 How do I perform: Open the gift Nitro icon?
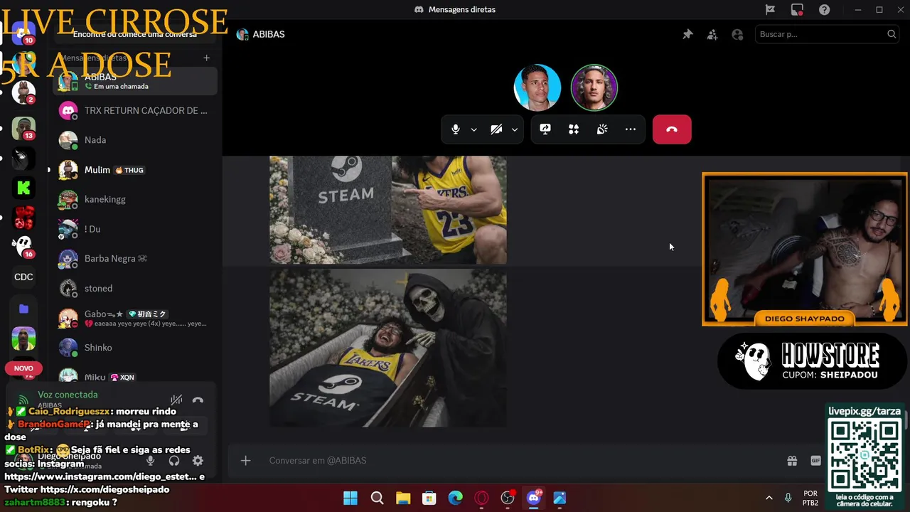tap(792, 461)
